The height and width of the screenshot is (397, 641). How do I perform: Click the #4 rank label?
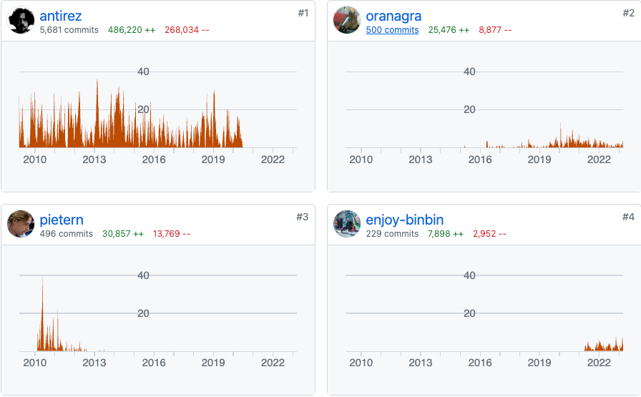click(x=628, y=217)
